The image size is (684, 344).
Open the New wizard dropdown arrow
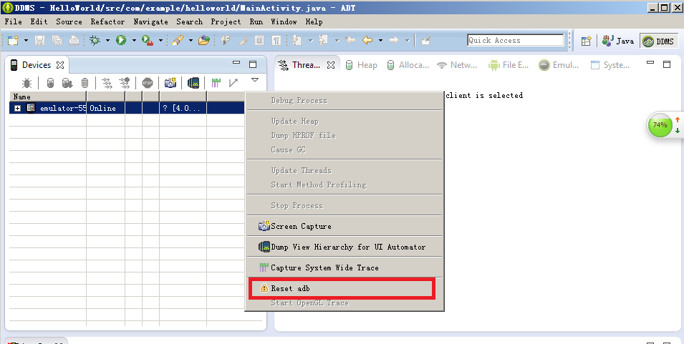(26, 41)
